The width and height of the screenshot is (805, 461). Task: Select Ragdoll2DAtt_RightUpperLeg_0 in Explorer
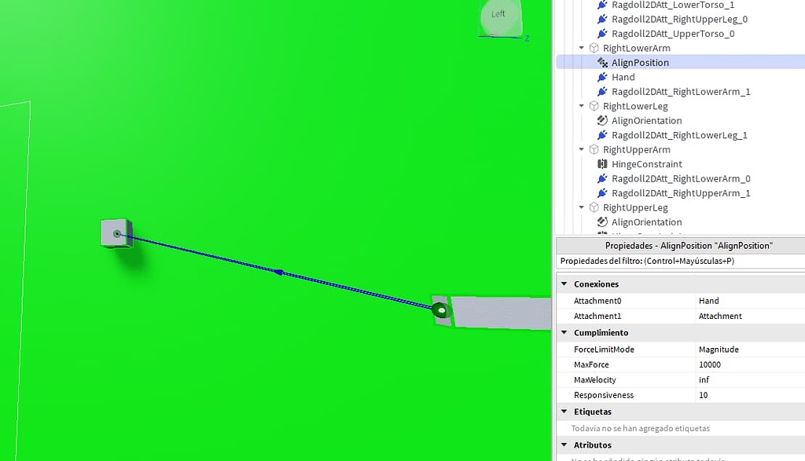coord(679,19)
